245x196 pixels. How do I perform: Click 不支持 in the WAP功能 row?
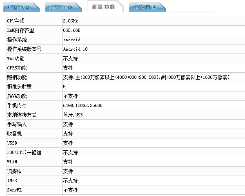(70, 58)
